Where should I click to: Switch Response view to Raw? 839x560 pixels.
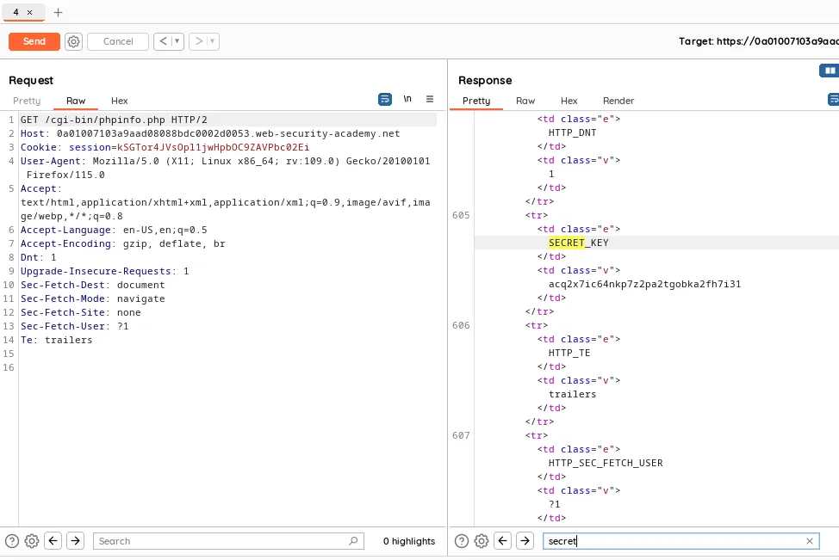pos(525,101)
